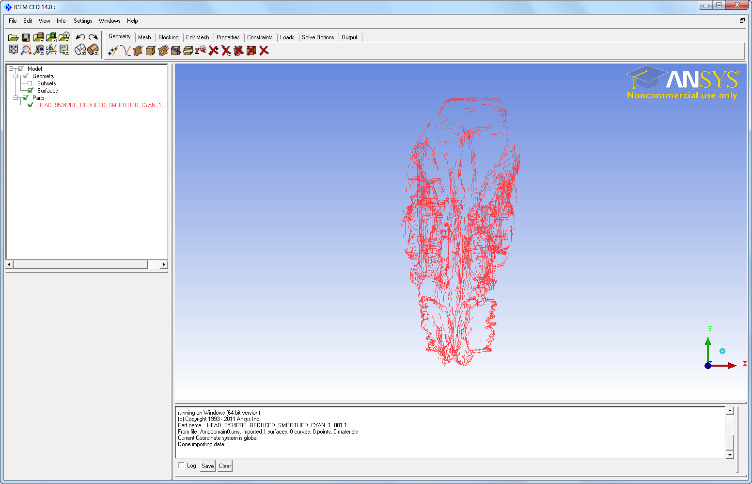Uncheck the Surfaces checkbox
This screenshot has width=752, height=484.
pyautogui.click(x=31, y=91)
